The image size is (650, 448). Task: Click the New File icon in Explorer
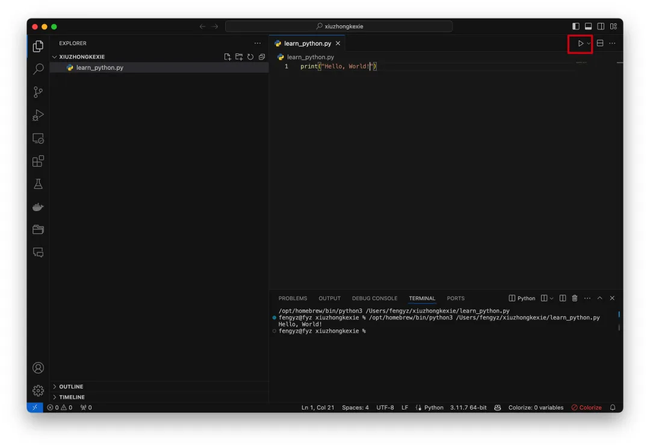(x=227, y=57)
